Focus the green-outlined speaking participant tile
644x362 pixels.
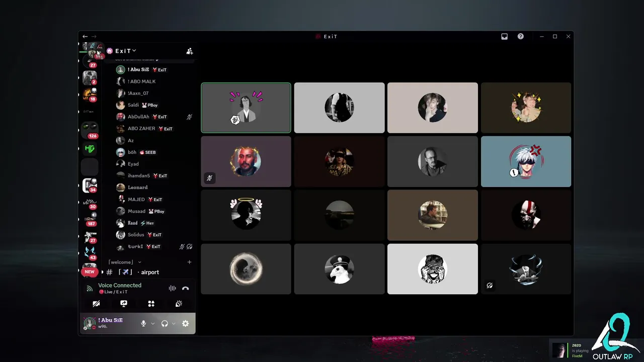tap(246, 108)
